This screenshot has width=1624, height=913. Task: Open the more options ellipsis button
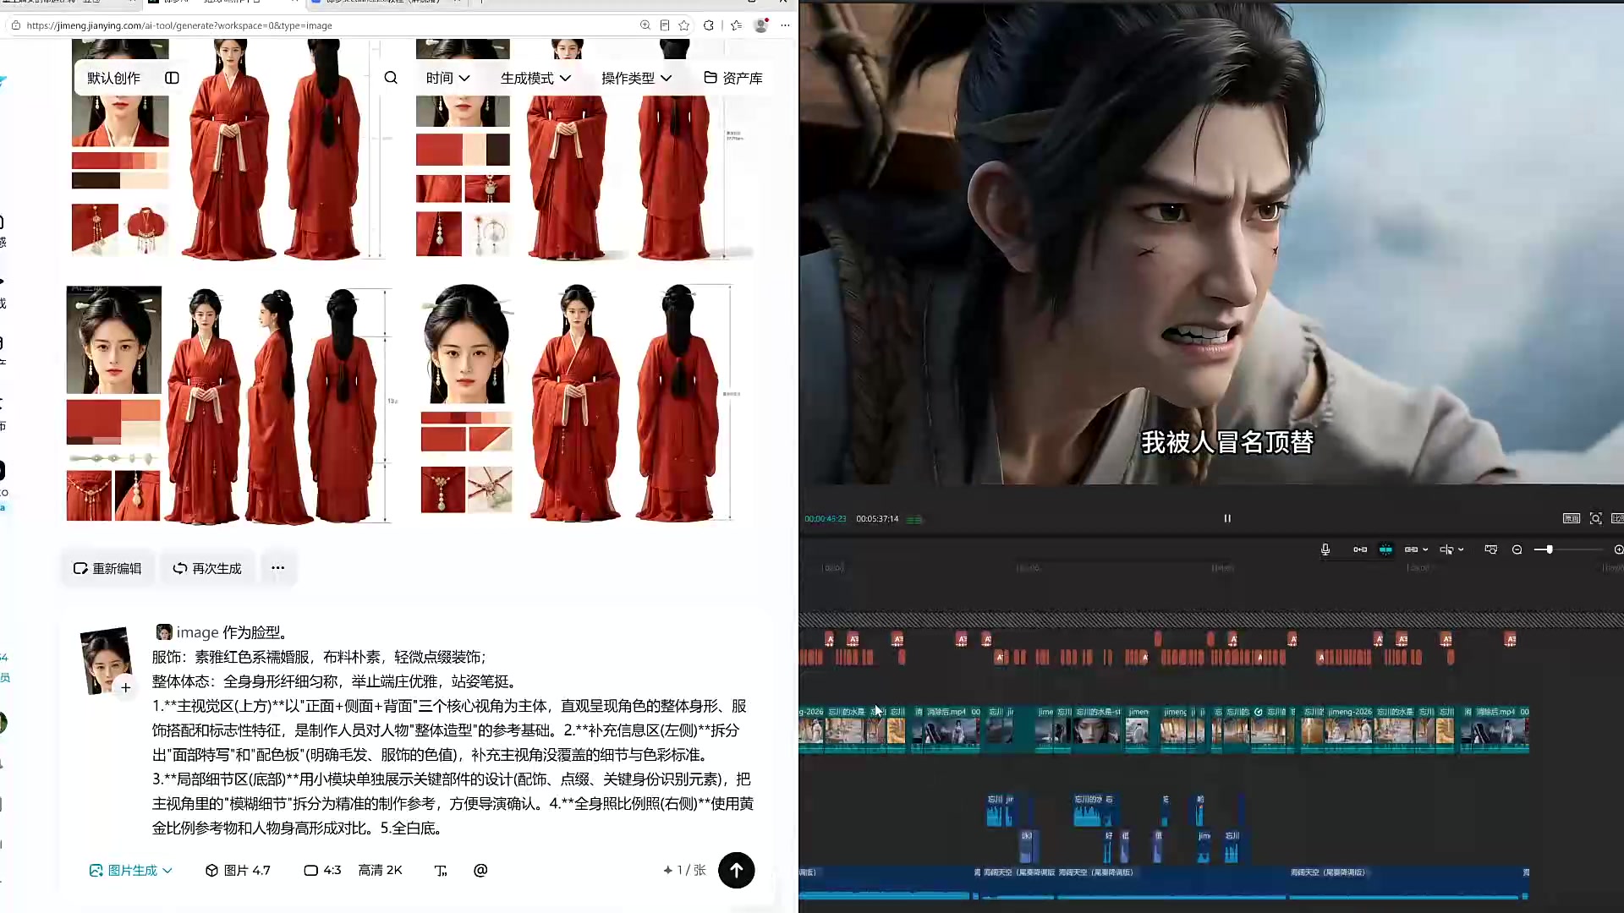click(x=277, y=568)
